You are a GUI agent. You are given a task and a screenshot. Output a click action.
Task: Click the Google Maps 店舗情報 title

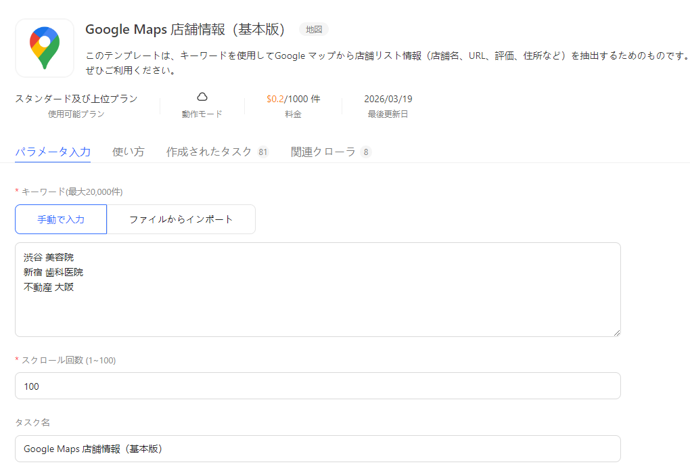pos(185,30)
